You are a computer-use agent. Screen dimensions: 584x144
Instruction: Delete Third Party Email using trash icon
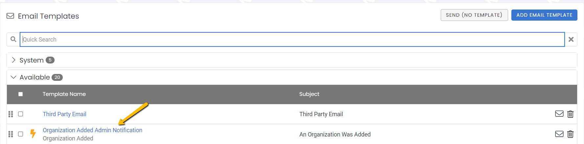tap(571, 114)
